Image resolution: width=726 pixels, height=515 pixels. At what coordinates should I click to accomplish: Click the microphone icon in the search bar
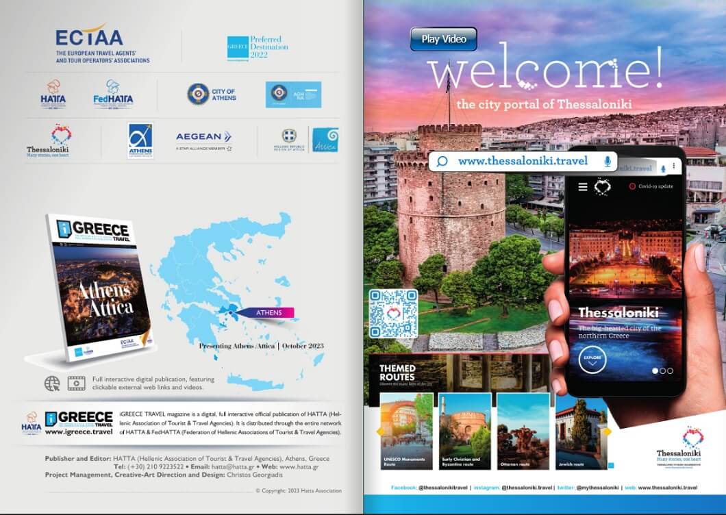pos(607,162)
